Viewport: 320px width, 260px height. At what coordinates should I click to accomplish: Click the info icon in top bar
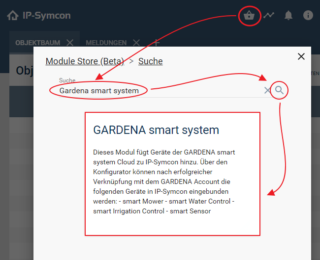(308, 15)
